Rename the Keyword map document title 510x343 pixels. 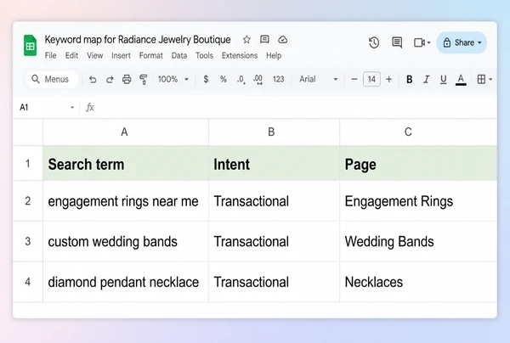click(x=138, y=40)
